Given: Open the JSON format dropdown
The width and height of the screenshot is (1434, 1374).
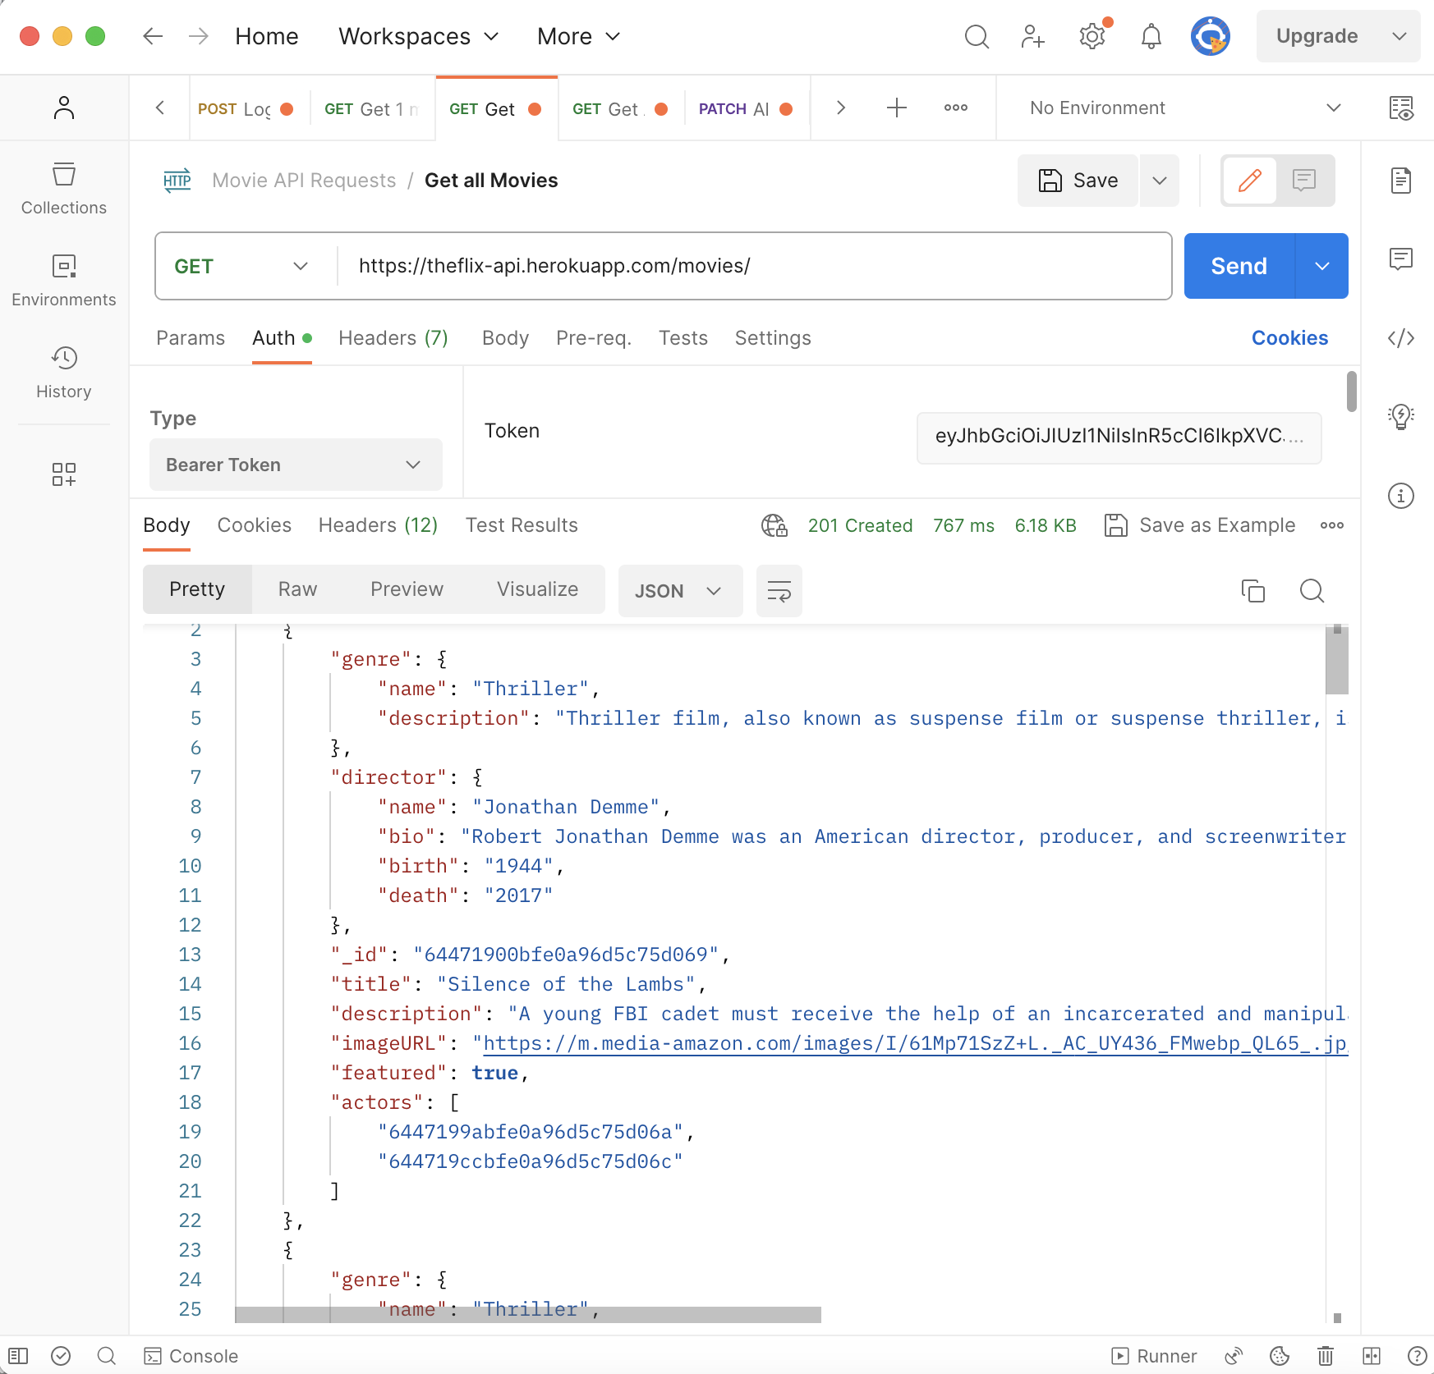Looking at the screenshot, I should pyautogui.click(x=678, y=591).
